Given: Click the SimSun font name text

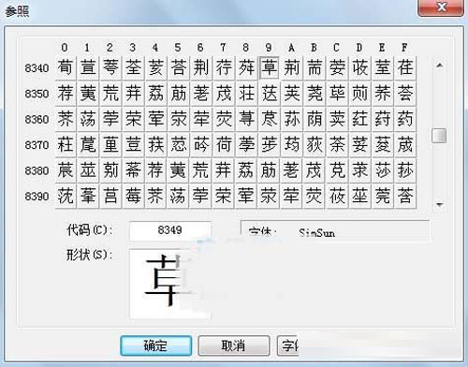Looking at the screenshot, I should click(316, 233).
